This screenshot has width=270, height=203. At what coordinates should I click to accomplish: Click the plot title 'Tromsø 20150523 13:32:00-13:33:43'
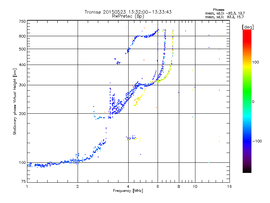click(128, 12)
